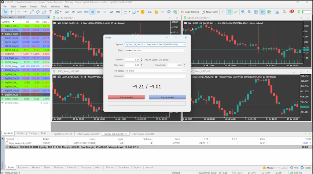313x174 pixels.
Task: Click the tile windows grid icon
Action: [256, 12]
